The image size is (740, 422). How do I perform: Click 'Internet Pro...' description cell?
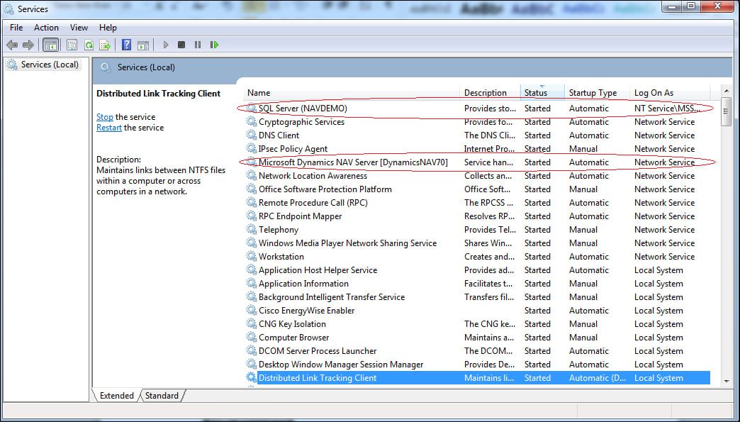pyautogui.click(x=489, y=149)
